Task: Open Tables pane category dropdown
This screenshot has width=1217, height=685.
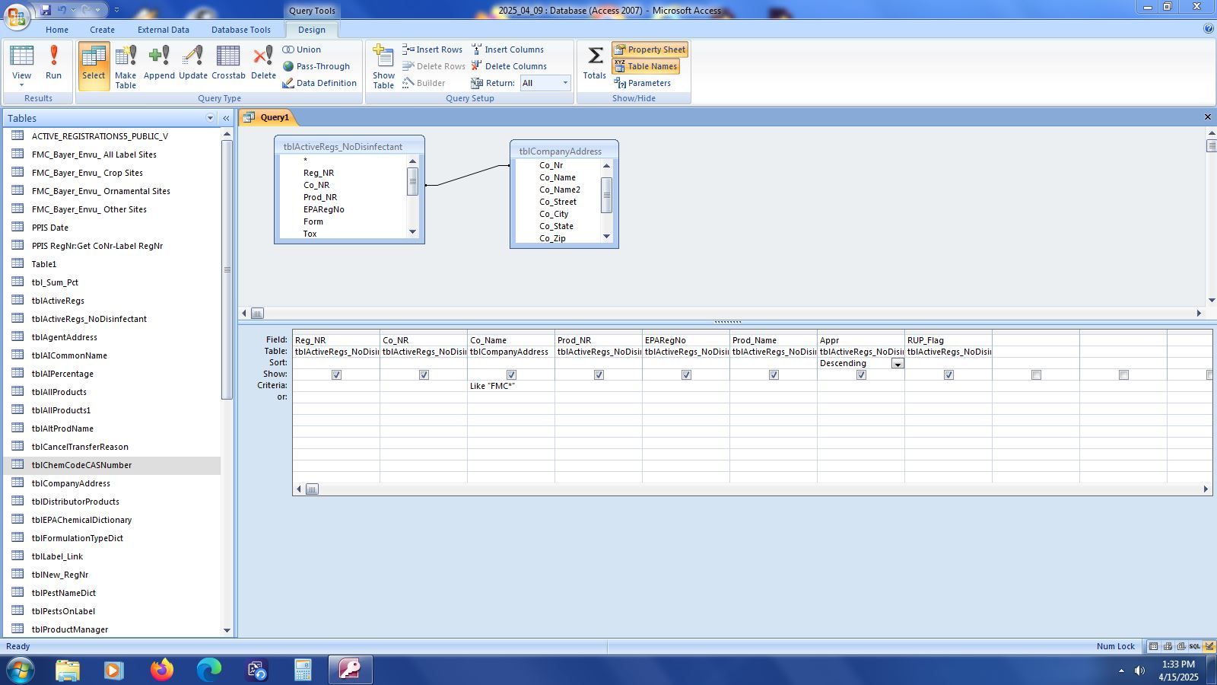Action: point(210,118)
